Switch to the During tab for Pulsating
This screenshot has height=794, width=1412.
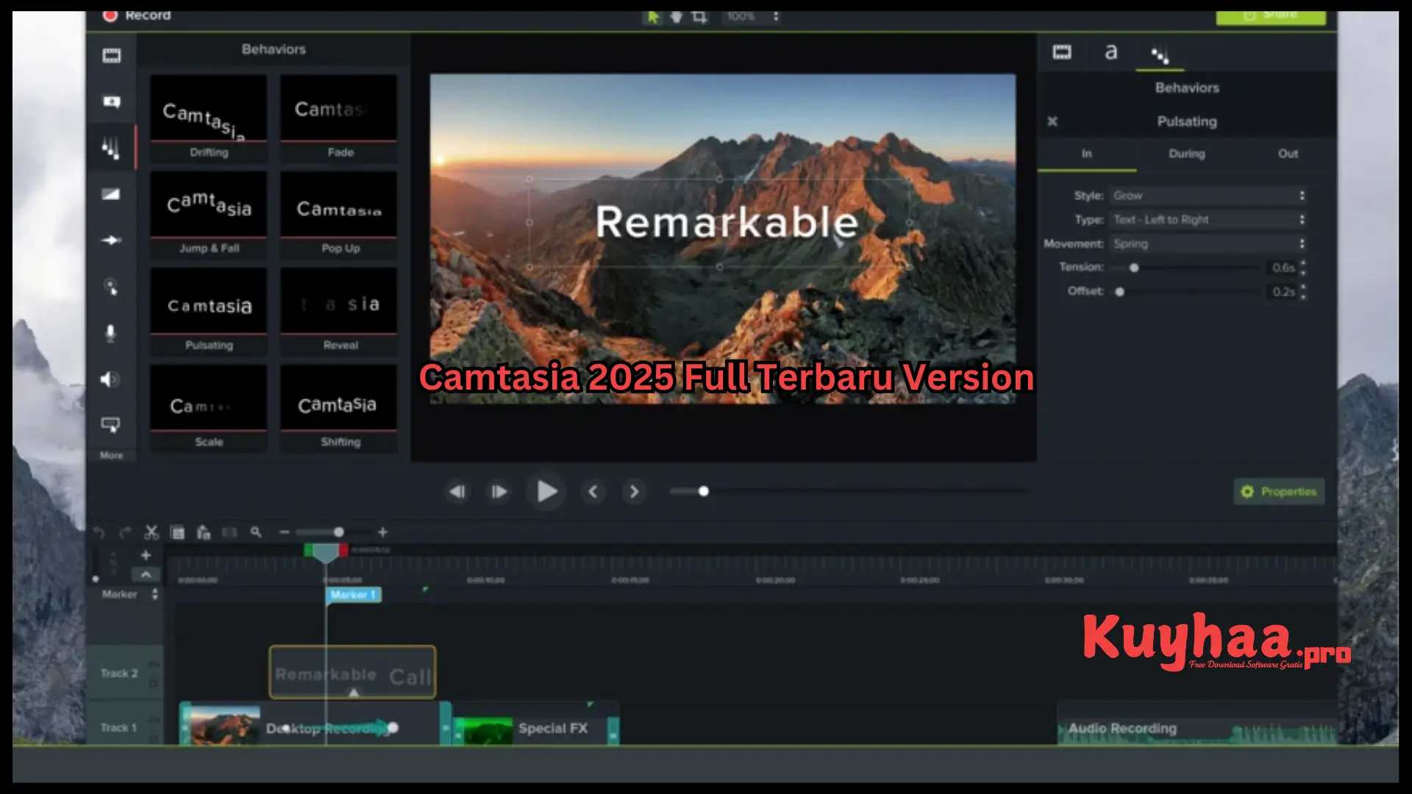click(x=1186, y=154)
